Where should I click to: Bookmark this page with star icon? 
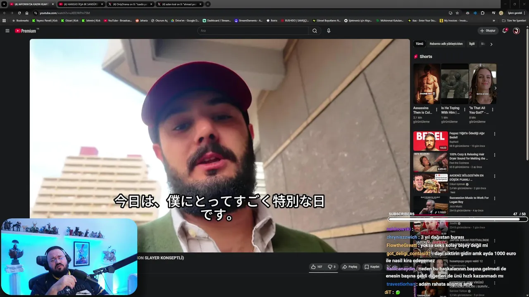click(x=457, y=13)
